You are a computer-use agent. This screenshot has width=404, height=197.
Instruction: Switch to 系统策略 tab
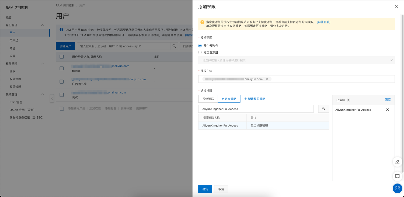tap(208, 99)
